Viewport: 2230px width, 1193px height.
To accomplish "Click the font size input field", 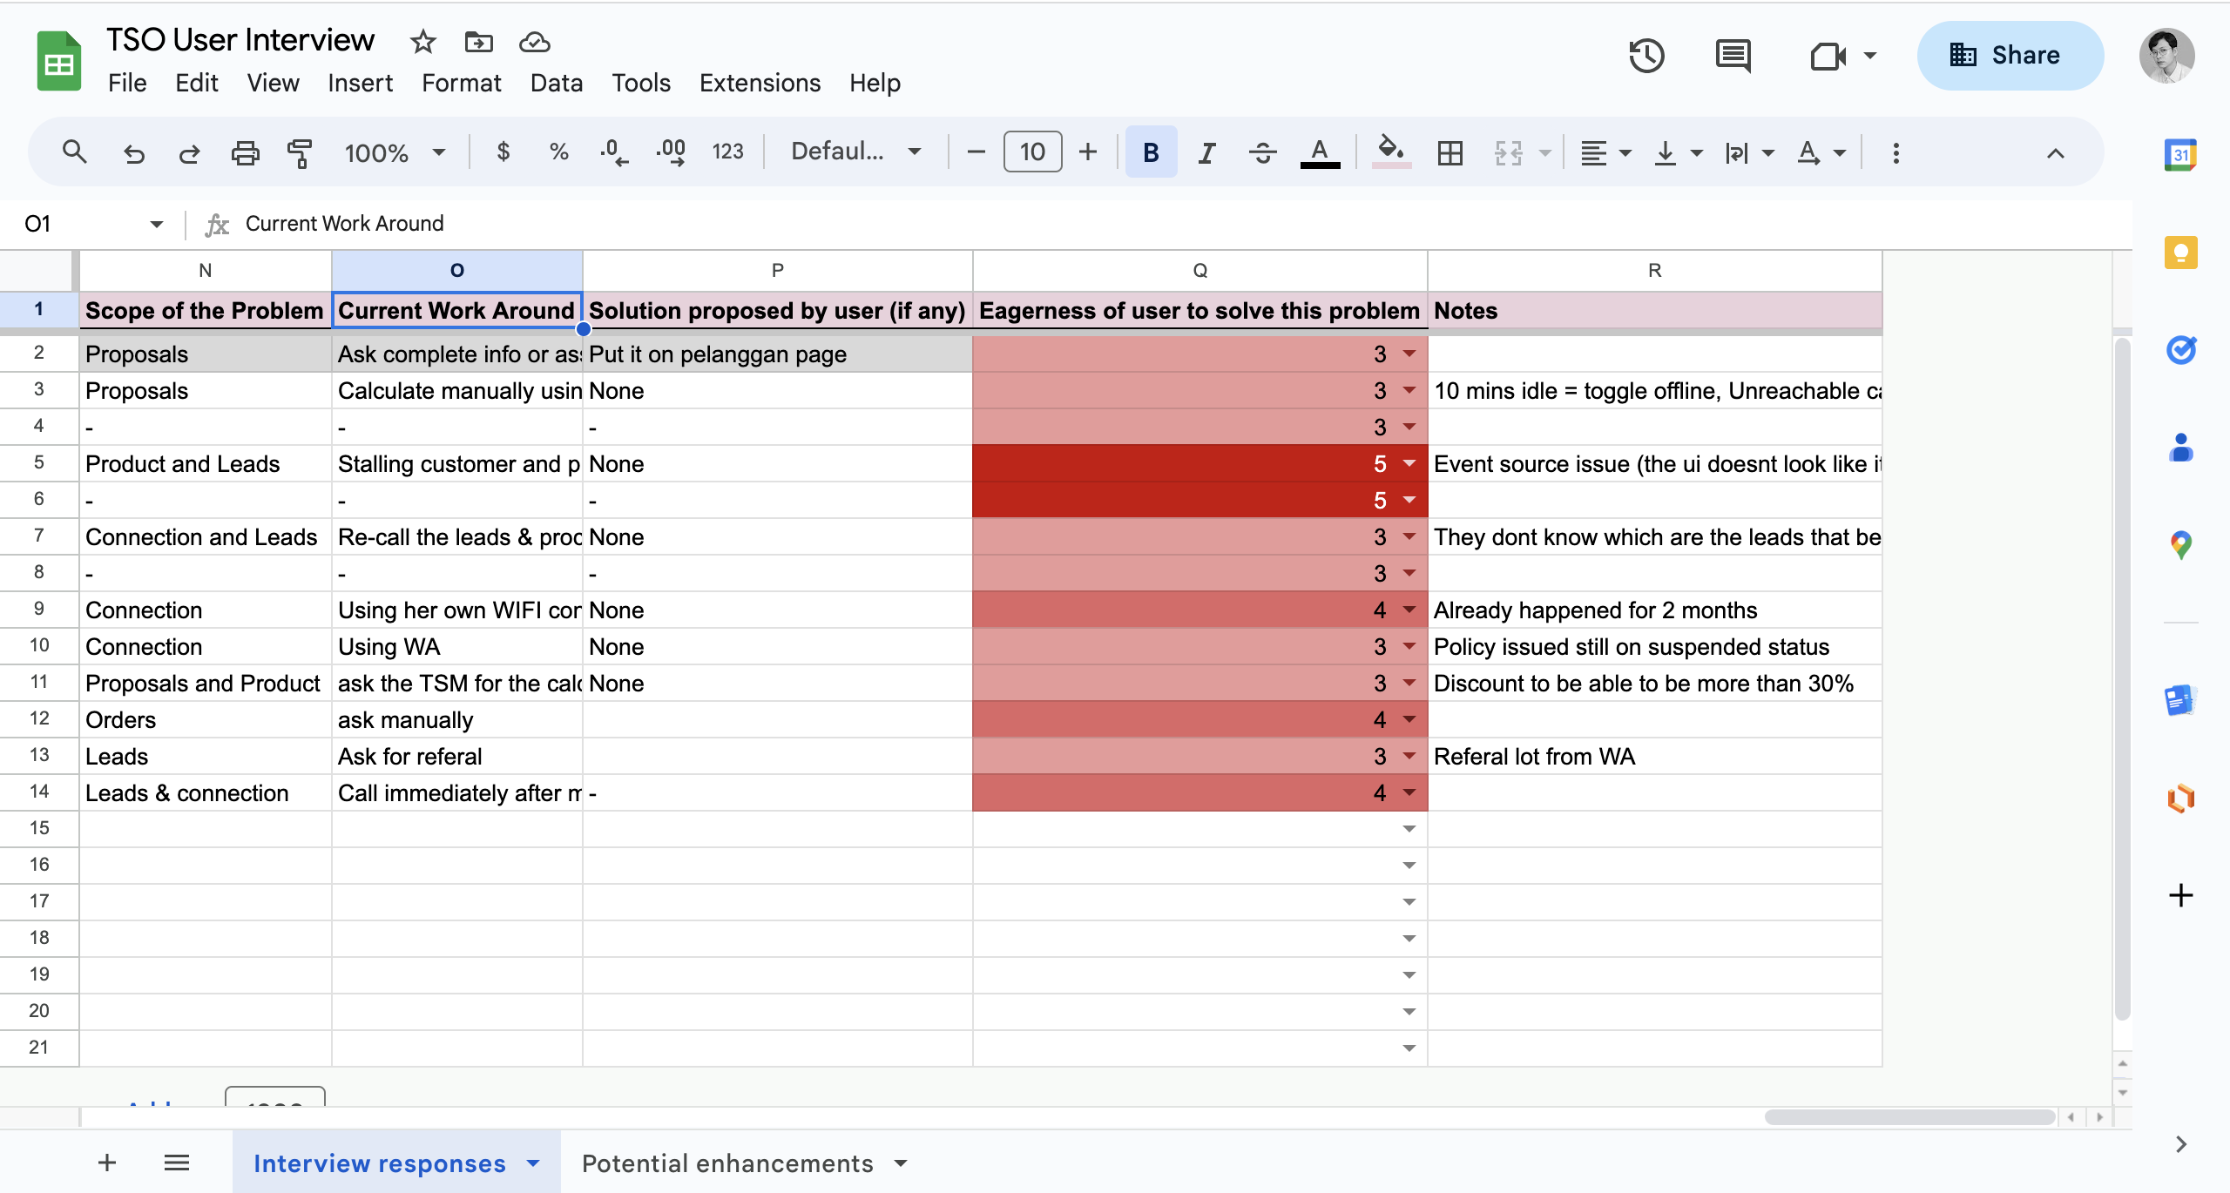I will tap(1032, 152).
